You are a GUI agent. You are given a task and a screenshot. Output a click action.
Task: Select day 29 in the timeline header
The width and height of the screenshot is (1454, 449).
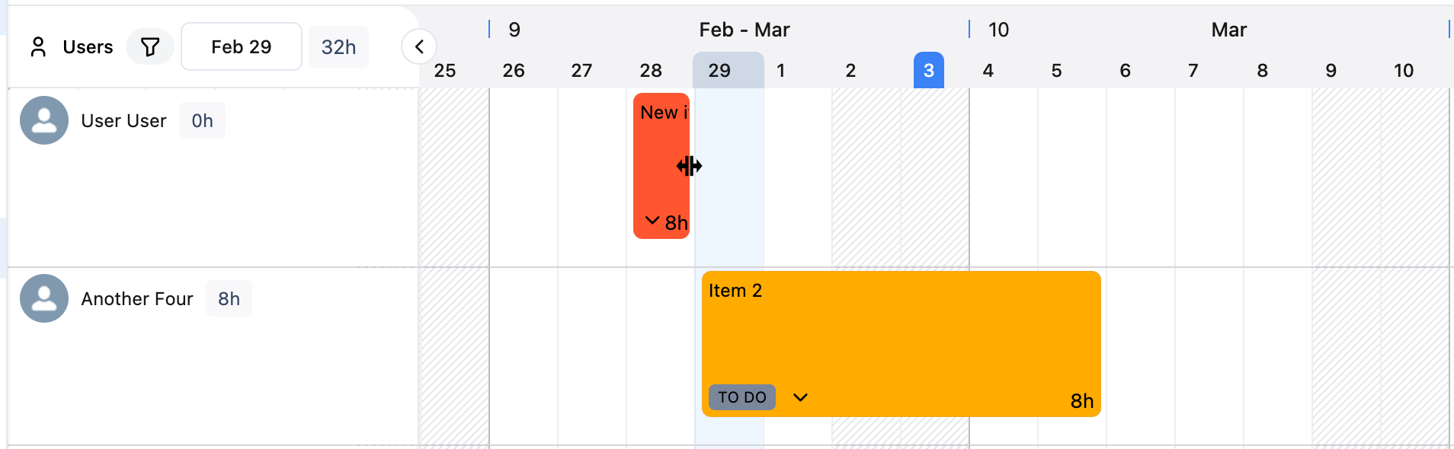[x=719, y=71]
